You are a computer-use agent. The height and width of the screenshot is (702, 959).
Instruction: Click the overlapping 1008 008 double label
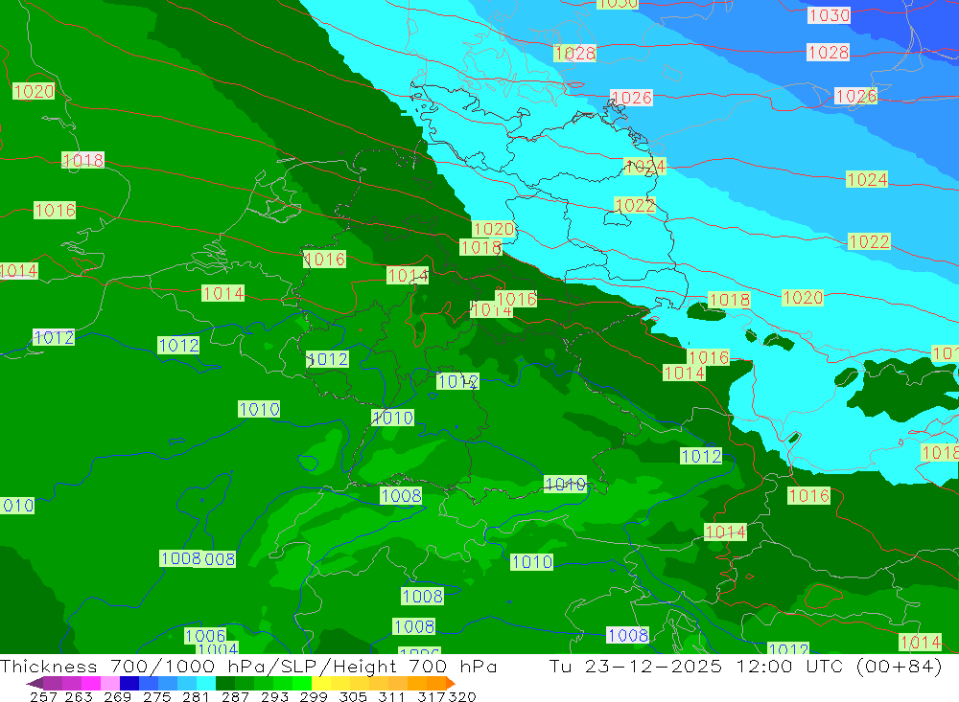(199, 558)
